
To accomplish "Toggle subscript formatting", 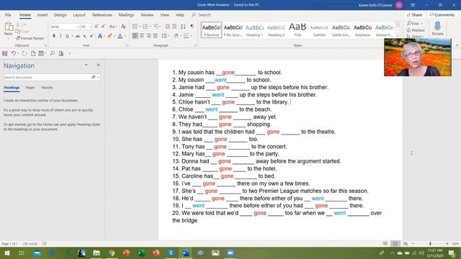I will pos(85,36).
